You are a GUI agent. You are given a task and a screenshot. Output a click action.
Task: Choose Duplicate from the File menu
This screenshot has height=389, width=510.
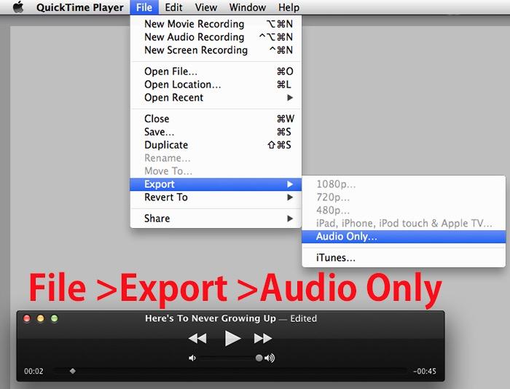point(216,145)
